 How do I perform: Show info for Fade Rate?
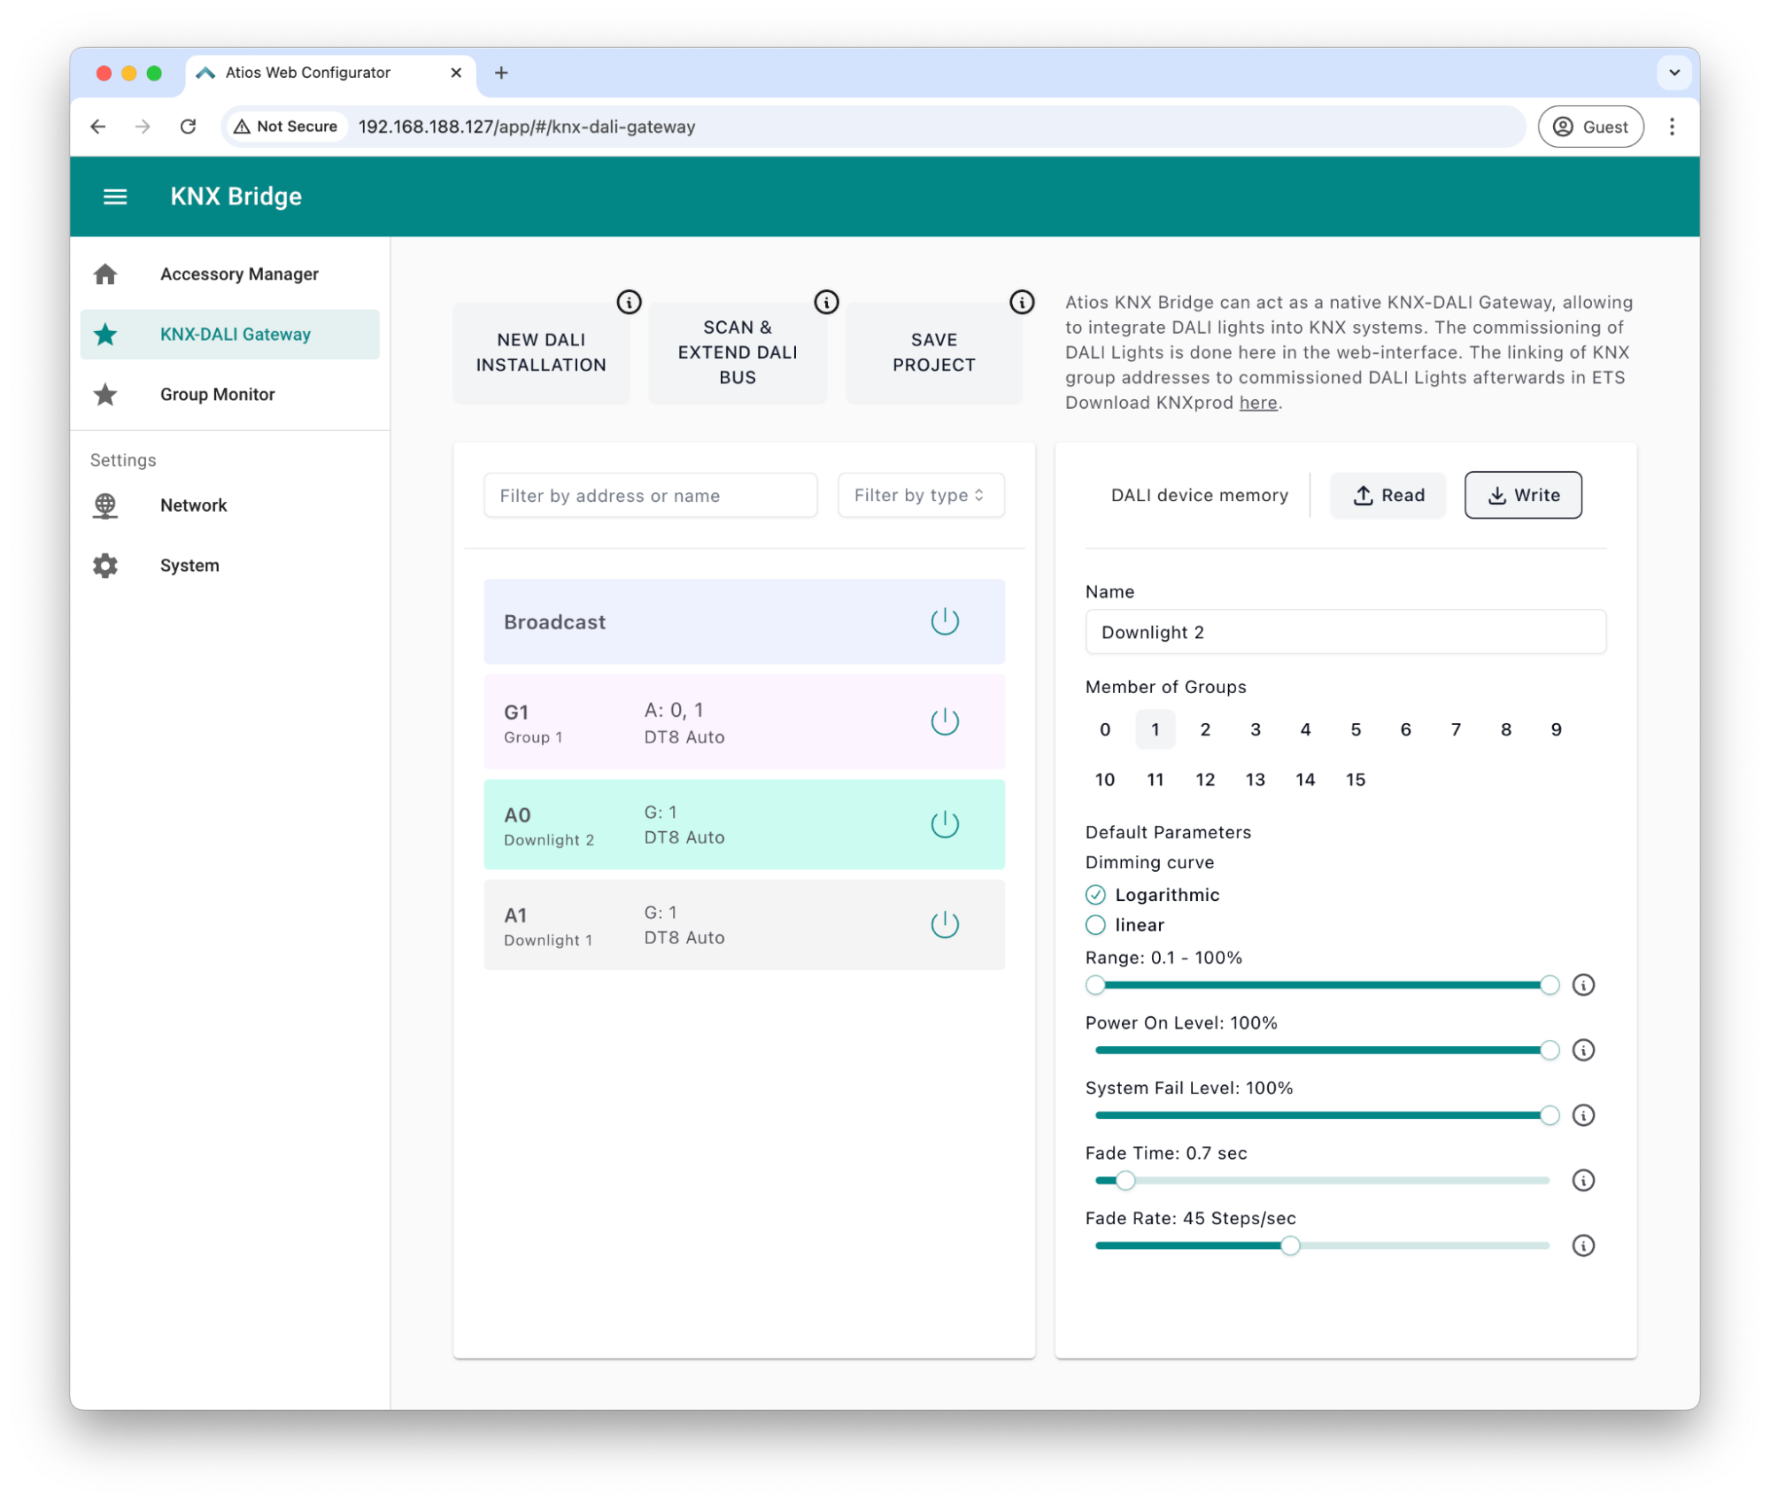click(1583, 1245)
